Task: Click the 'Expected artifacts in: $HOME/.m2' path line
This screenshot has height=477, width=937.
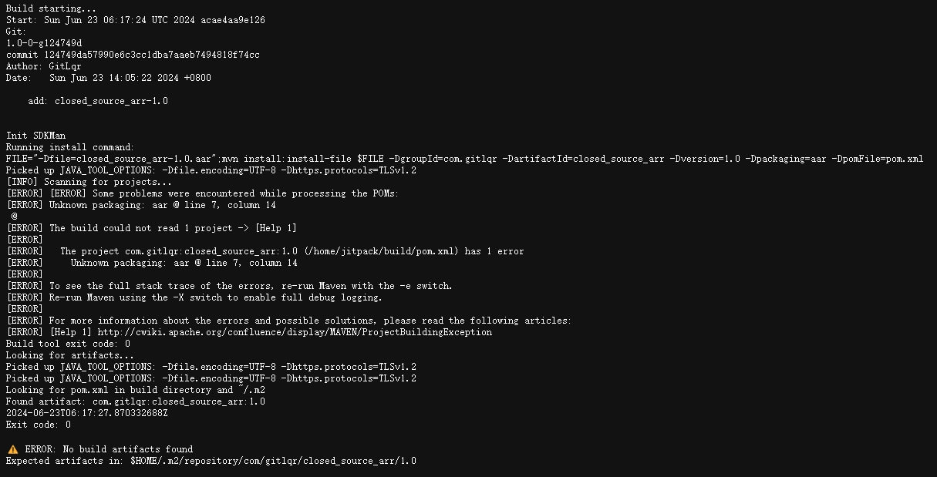Action: pos(211,461)
